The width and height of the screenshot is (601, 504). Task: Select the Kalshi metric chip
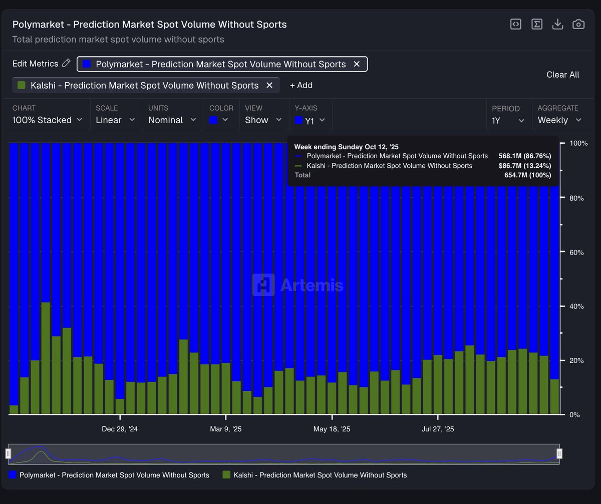coord(145,85)
